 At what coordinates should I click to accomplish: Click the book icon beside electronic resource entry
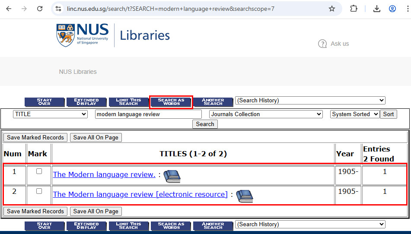(244, 196)
